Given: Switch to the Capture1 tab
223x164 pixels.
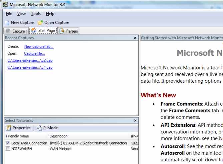Looking at the screenshot, I should pyautogui.click(x=16, y=31).
